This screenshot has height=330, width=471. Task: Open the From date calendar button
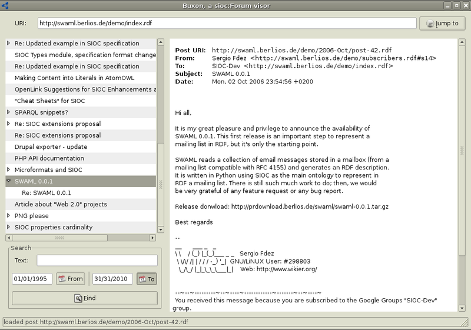[71, 279]
